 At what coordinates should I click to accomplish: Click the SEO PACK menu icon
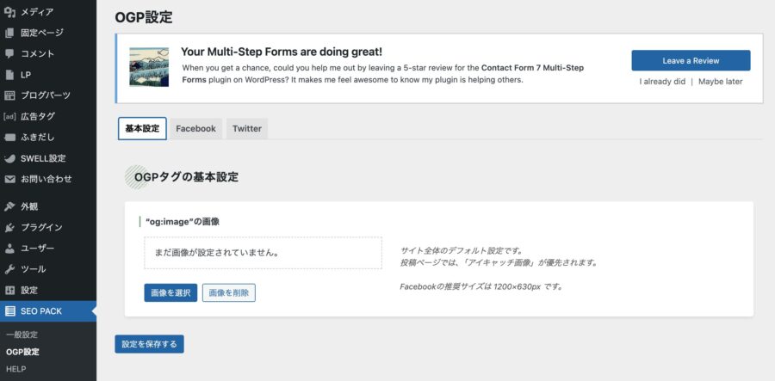tap(9, 311)
